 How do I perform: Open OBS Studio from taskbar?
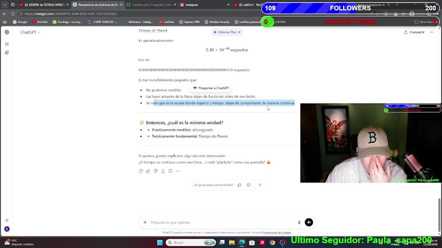(x=282, y=243)
